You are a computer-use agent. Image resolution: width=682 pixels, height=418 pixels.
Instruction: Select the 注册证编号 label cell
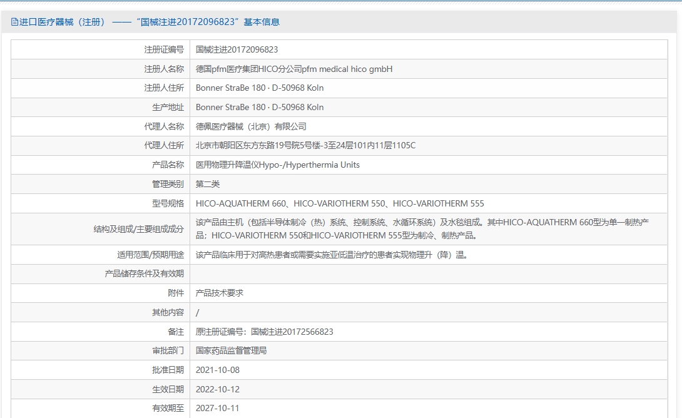[164, 49]
